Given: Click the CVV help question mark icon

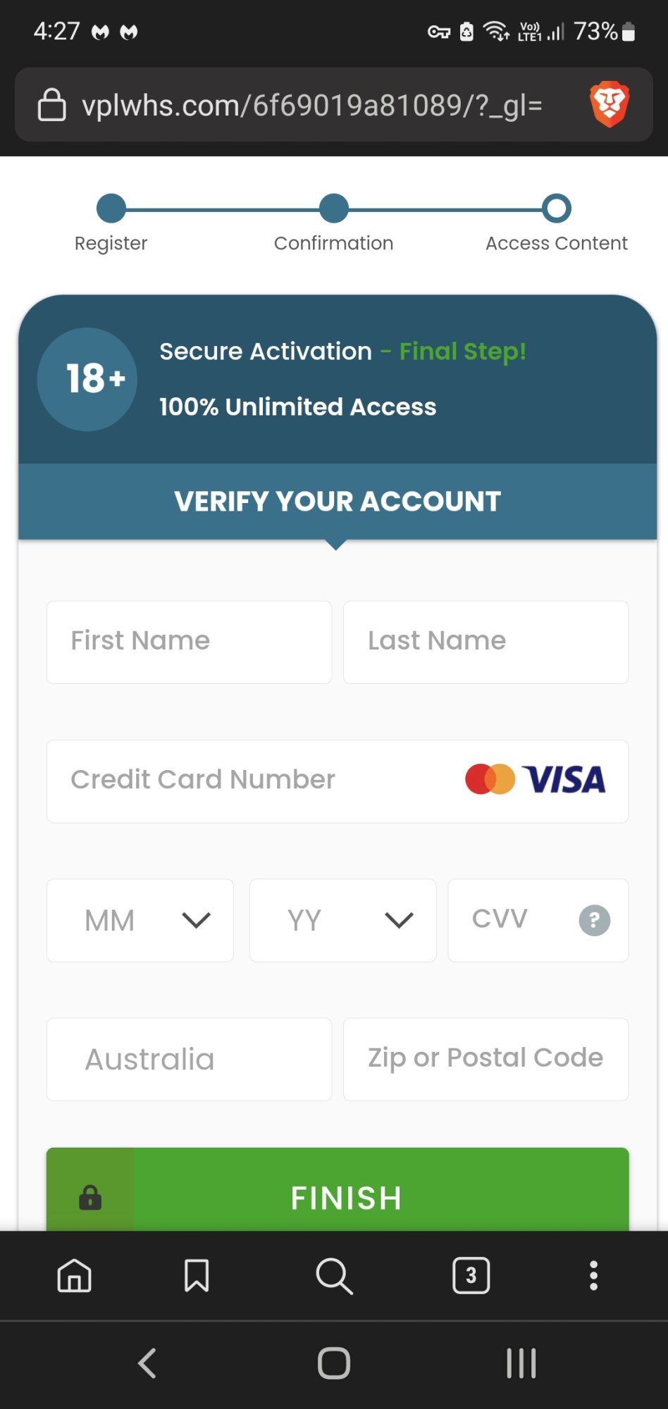Looking at the screenshot, I should tap(594, 920).
